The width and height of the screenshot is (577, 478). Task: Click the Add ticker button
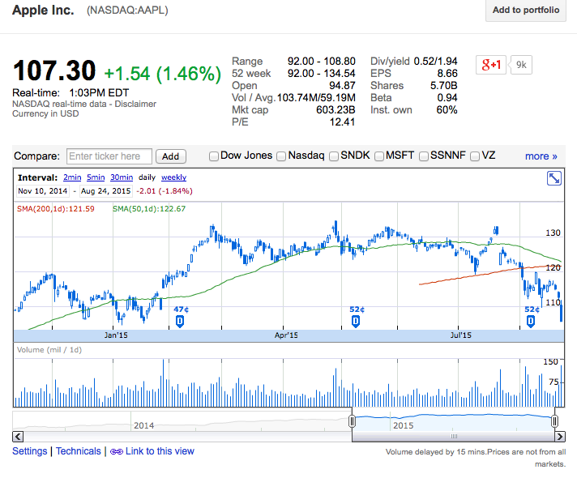click(171, 156)
